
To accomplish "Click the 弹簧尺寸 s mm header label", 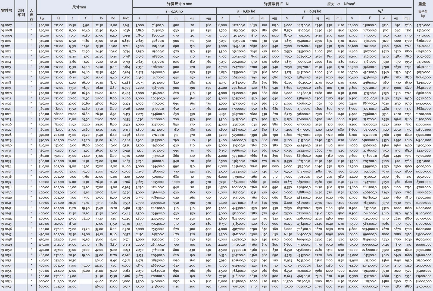I will click(179, 4).
